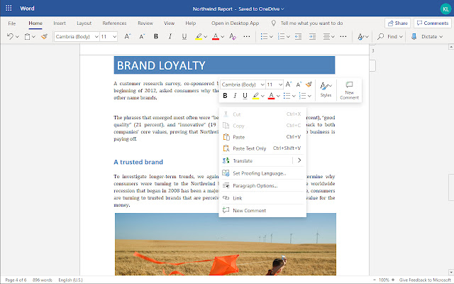
Task: Click Bold in the floating mini toolbar
Action: (x=226, y=96)
